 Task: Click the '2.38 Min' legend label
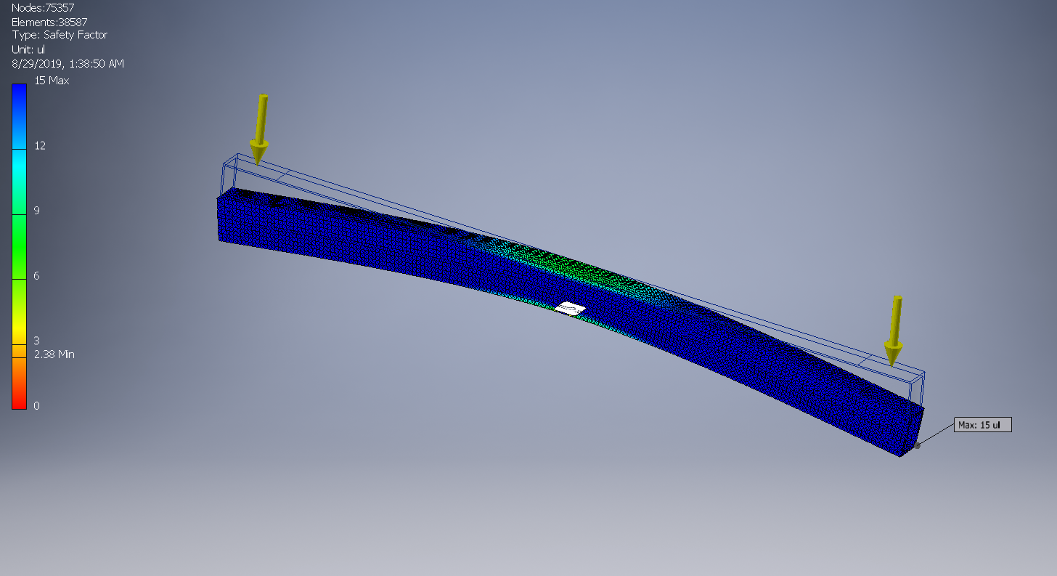tap(54, 354)
